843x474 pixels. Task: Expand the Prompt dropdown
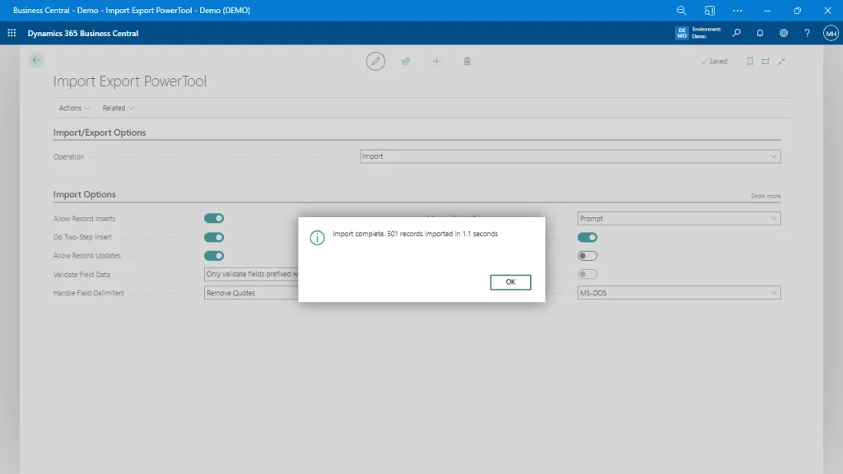772,218
